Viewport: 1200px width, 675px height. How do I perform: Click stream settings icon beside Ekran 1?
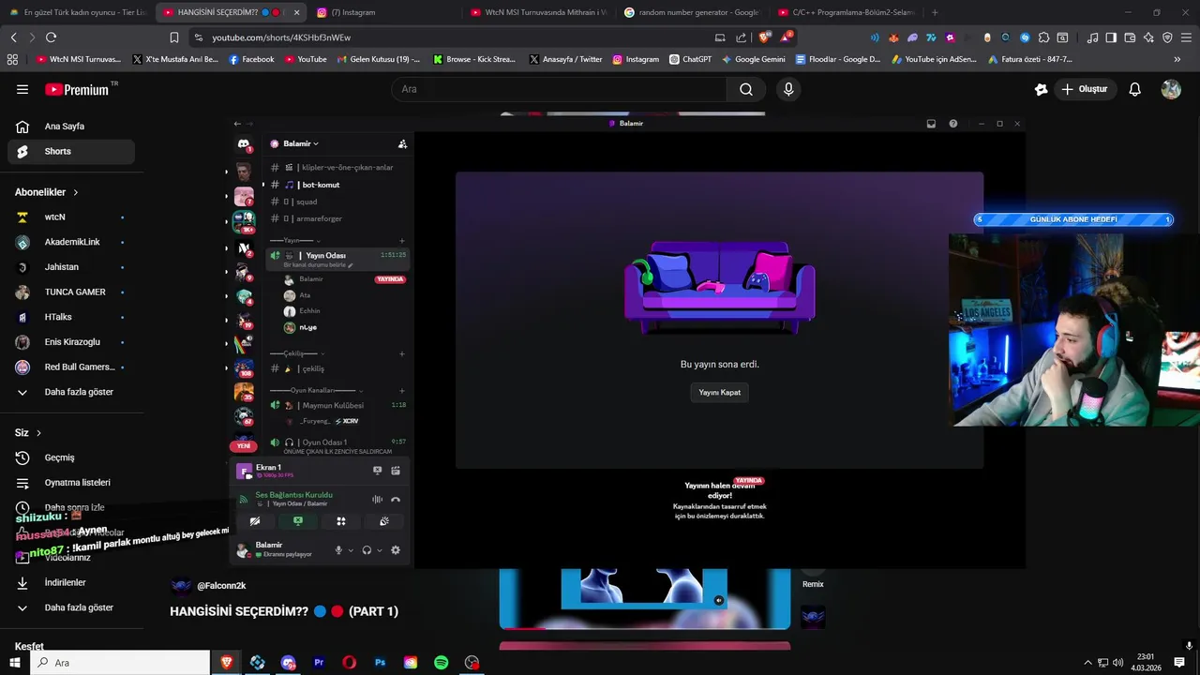396,471
